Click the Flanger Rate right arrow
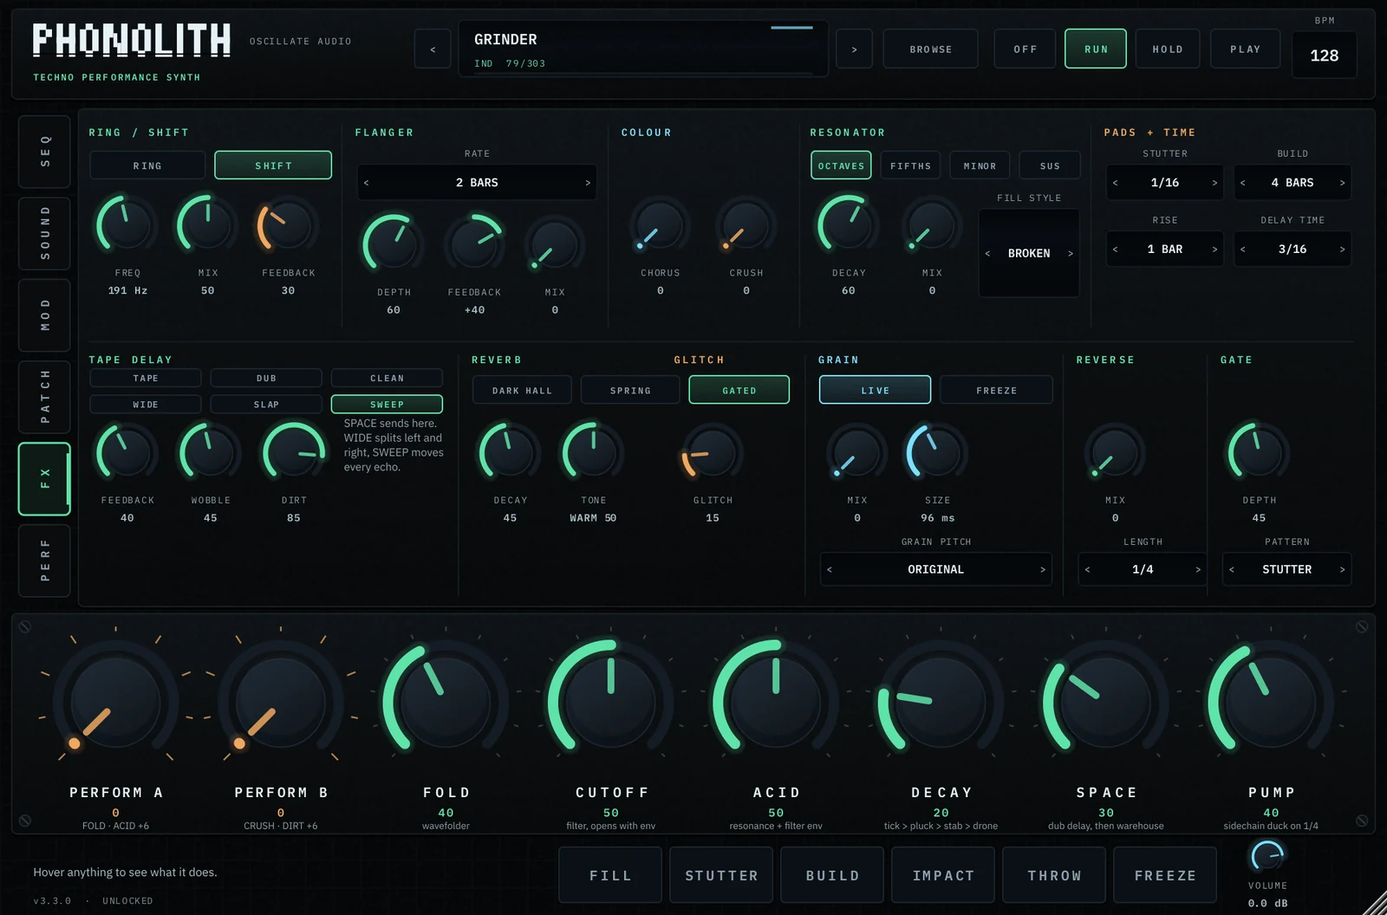The width and height of the screenshot is (1387, 915). coord(587,183)
